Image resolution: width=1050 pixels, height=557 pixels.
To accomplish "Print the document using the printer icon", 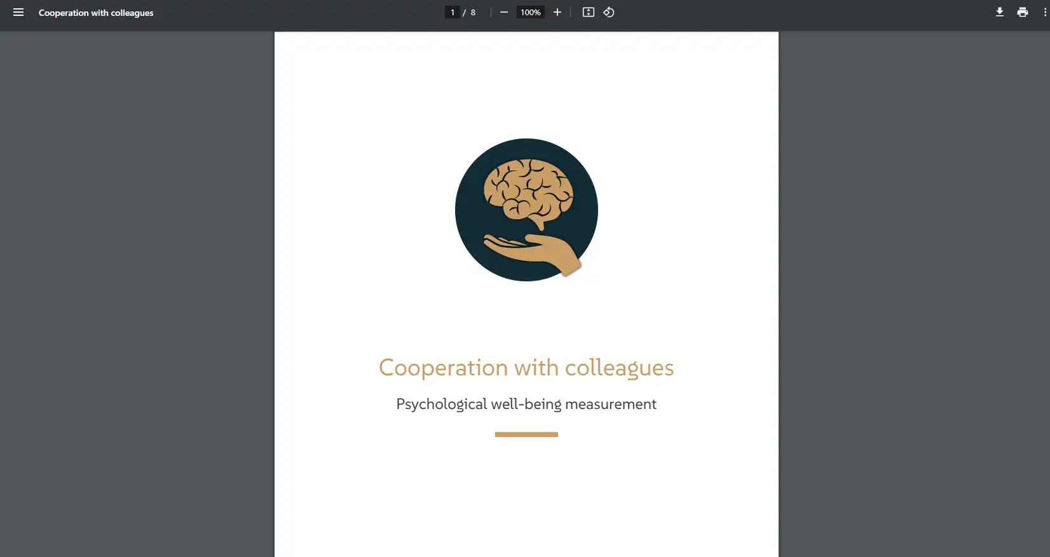I will (1023, 13).
